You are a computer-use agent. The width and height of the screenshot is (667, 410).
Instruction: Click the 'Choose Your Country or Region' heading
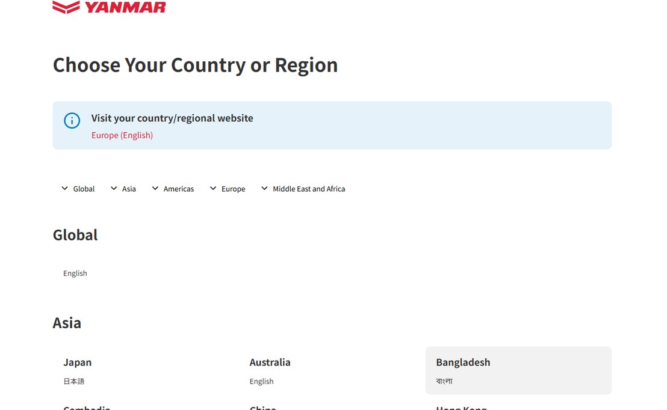(x=195, y=65)
